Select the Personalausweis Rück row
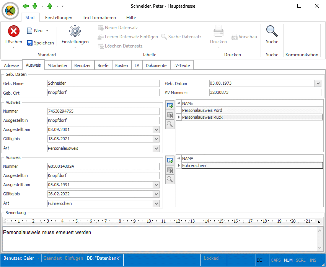The image size is (326, 267). pos(252,117)
